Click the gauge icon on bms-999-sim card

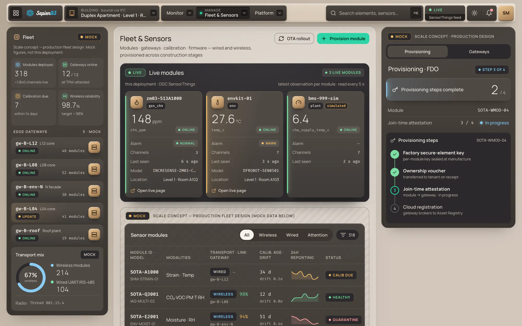pyautogui.click(x=299, y=102)
